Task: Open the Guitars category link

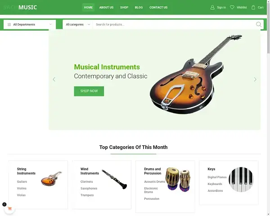Action: pyautogui.click(x=22, y=181)
